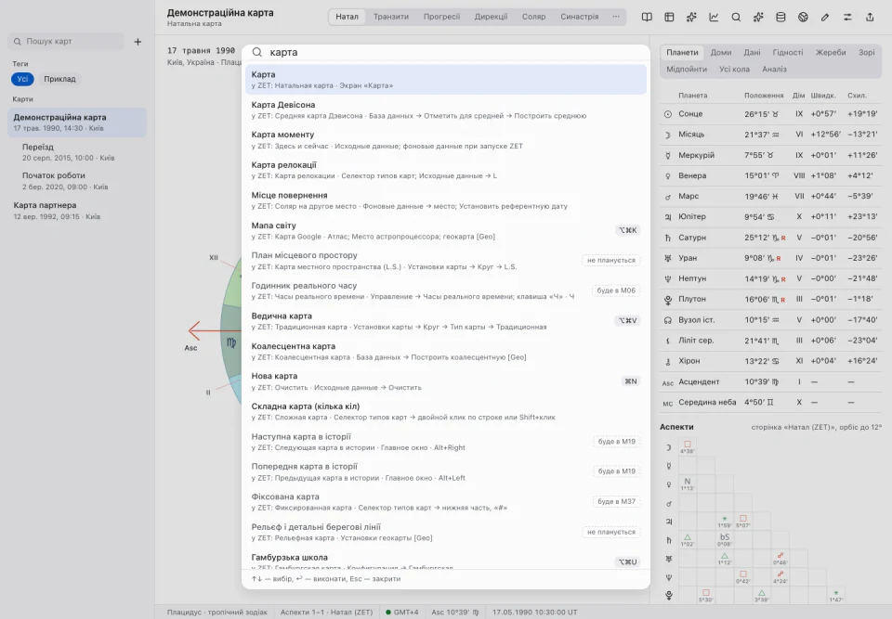Image resolution: width=892 pixels, height=619 pixels.
Task: Choose «Карта моменту» in the results
Action: 446,140
